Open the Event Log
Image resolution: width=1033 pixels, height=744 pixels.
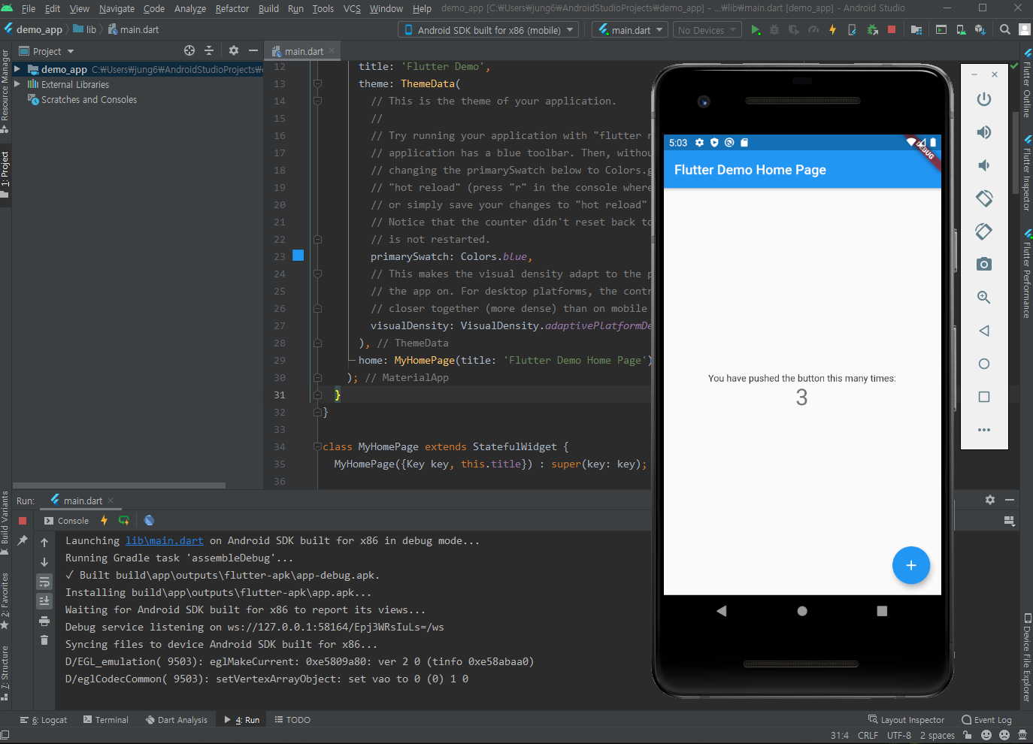986,719
